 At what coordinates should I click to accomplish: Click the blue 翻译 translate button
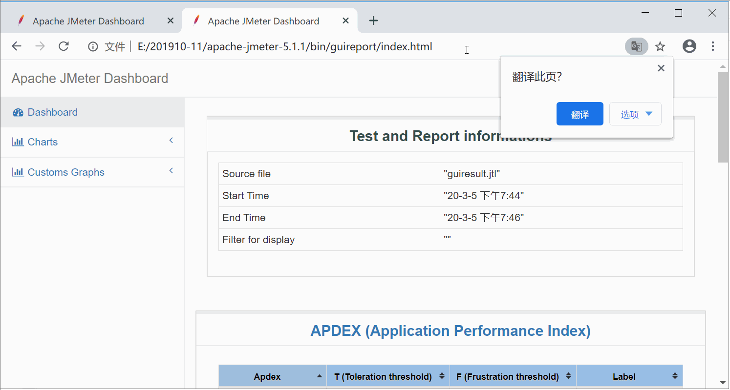click(580, 114)
